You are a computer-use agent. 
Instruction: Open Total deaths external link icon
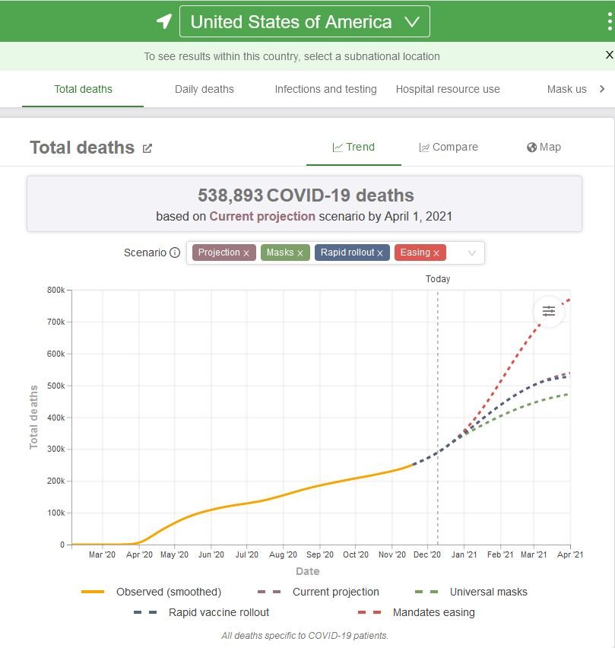[147, 148]
